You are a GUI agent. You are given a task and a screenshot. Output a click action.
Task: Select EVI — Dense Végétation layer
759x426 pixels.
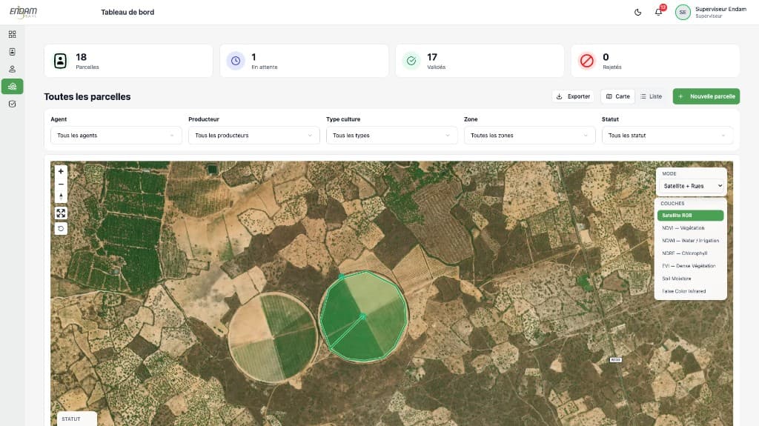click(691, 266)
